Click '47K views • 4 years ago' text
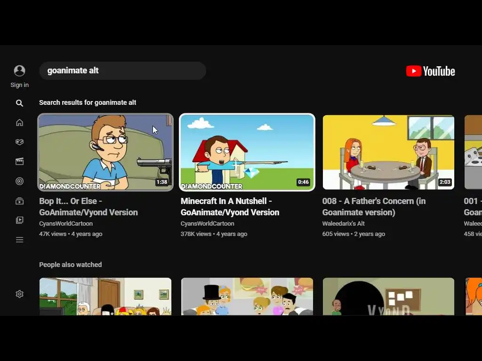 (71, 234)
